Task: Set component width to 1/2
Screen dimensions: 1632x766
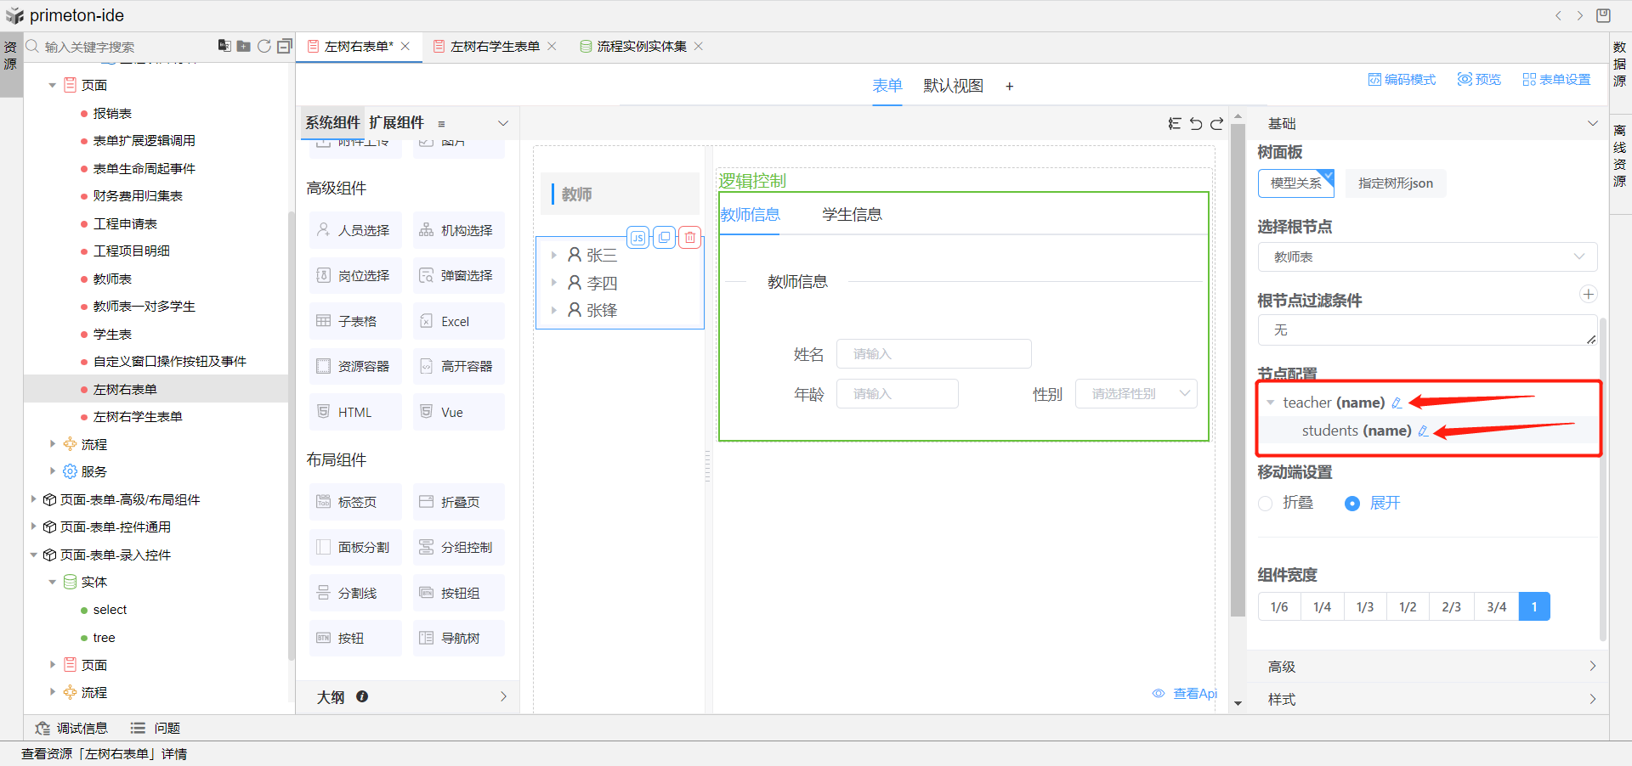Action: click(1408, 607)
